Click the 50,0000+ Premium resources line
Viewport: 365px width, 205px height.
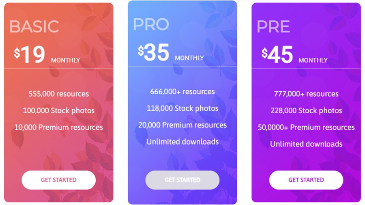306,127
